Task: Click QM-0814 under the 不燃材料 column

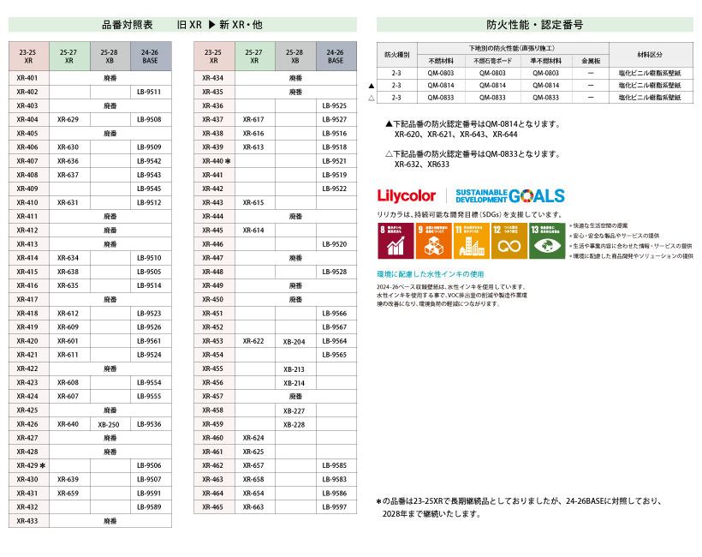Action: pos(441,85)
